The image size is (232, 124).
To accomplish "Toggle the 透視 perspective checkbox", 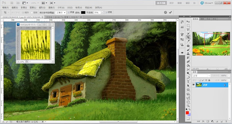I will point(106,12).
